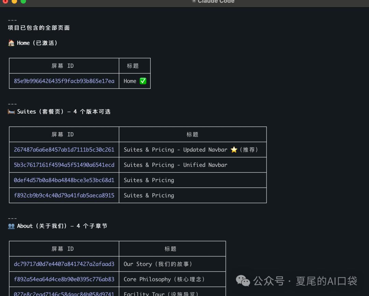The image size is (369, 296).
Task: Click the Home house emoji icon
Action: 11,43
